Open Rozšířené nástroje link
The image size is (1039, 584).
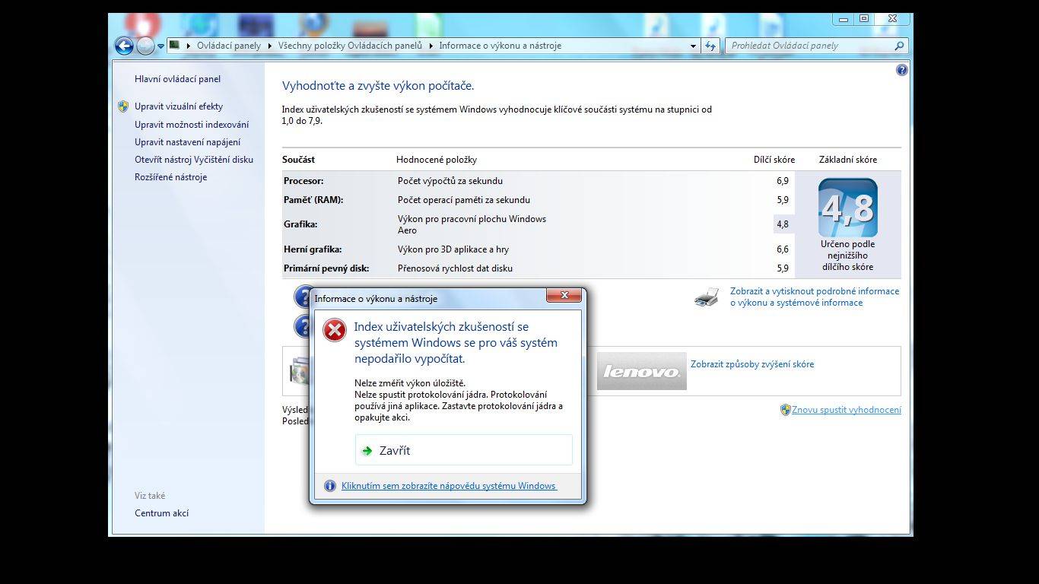[170, 177]
